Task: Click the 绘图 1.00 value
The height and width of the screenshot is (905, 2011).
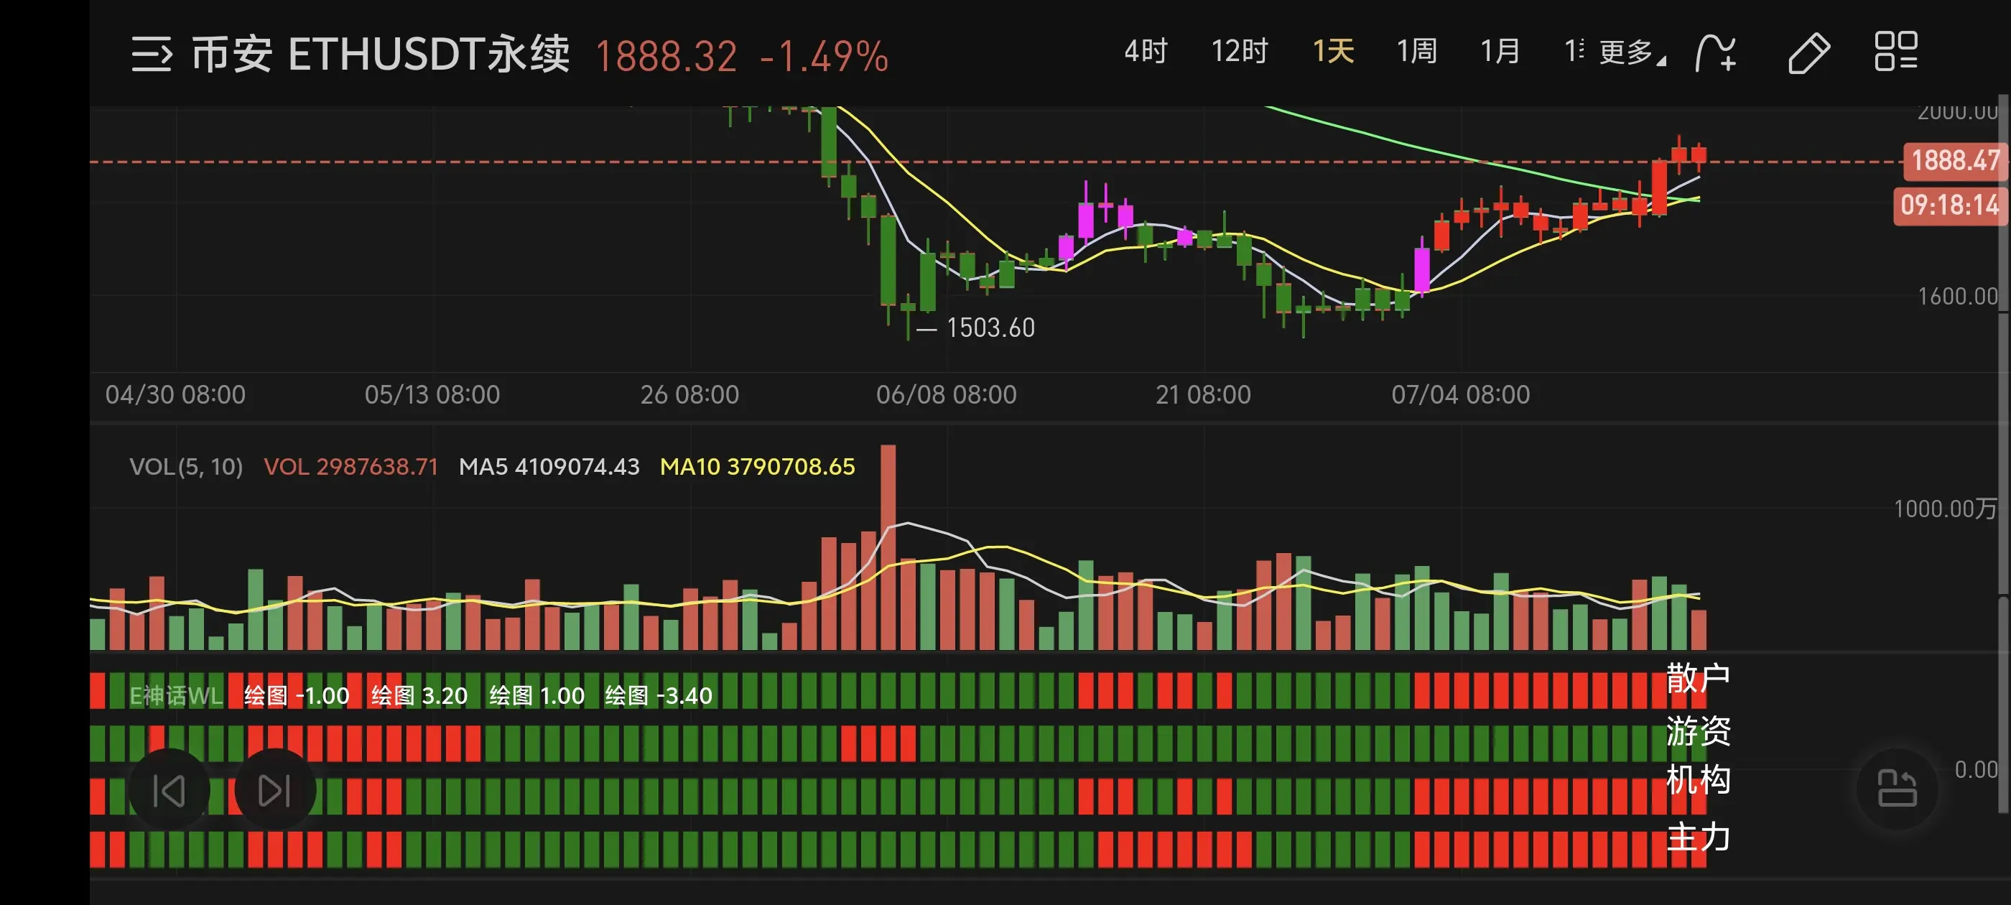Action: [x=537, y=696]
